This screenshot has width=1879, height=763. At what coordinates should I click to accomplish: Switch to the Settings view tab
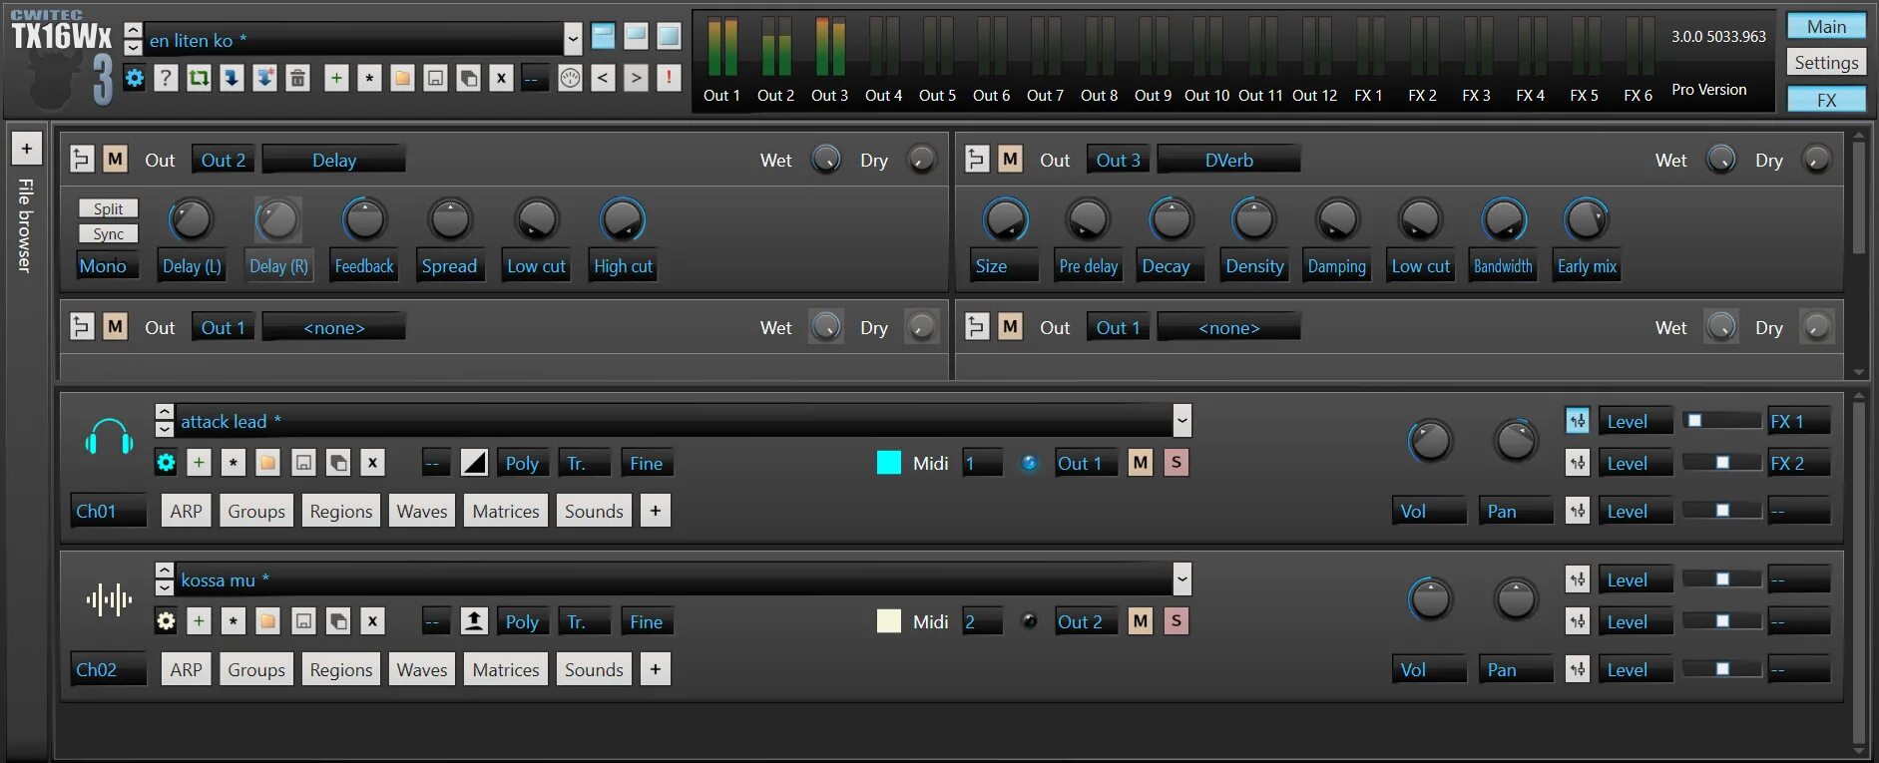tap(1826, 62)
